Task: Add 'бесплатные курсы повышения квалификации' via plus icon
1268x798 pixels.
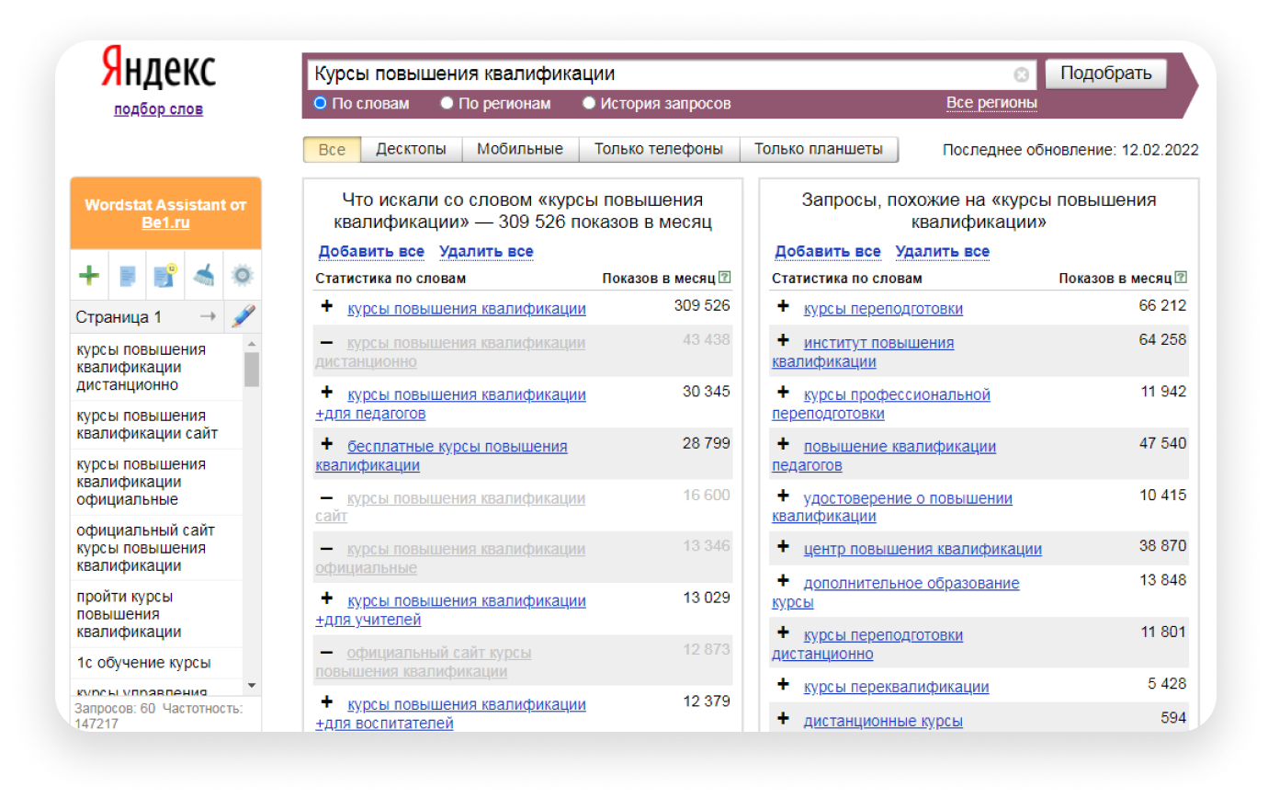Action: (x=326, y=445)
